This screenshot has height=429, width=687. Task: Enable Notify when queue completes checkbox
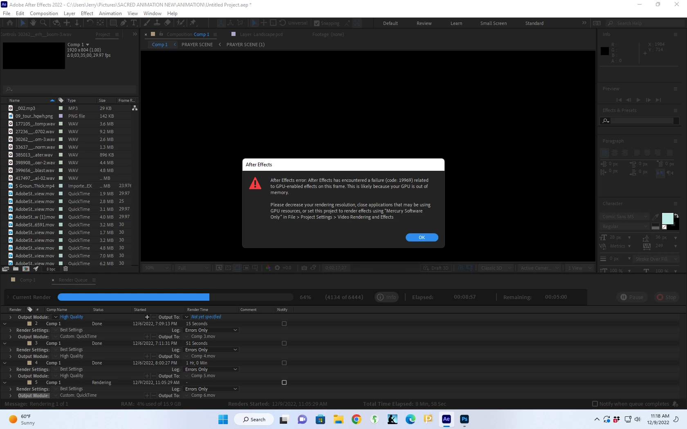pos(595,404)
